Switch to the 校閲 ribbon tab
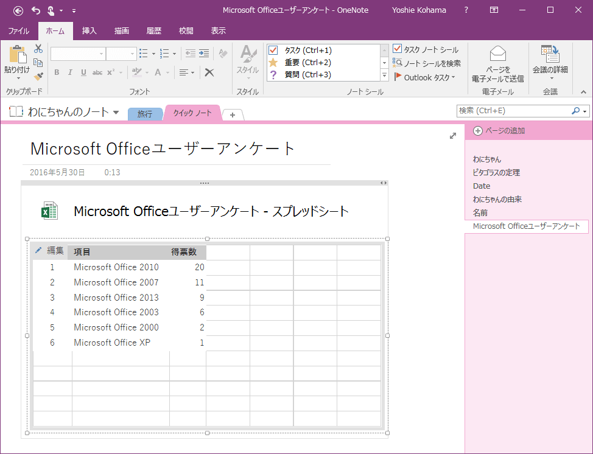593x454 pixels. coord(186,31)
